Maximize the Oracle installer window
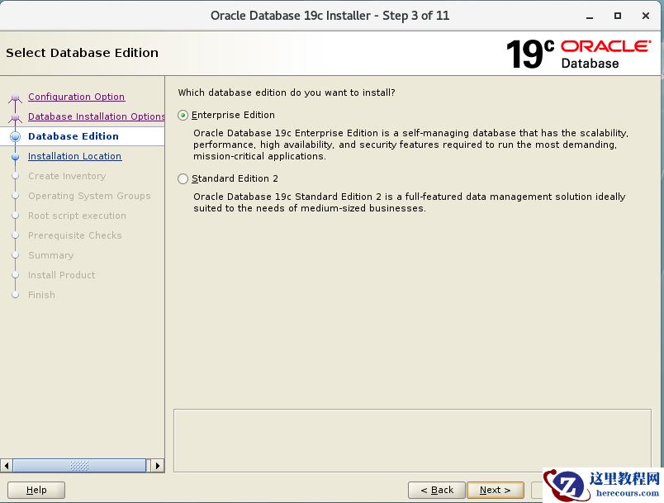 pyautogui.click(x=618, y=16)
